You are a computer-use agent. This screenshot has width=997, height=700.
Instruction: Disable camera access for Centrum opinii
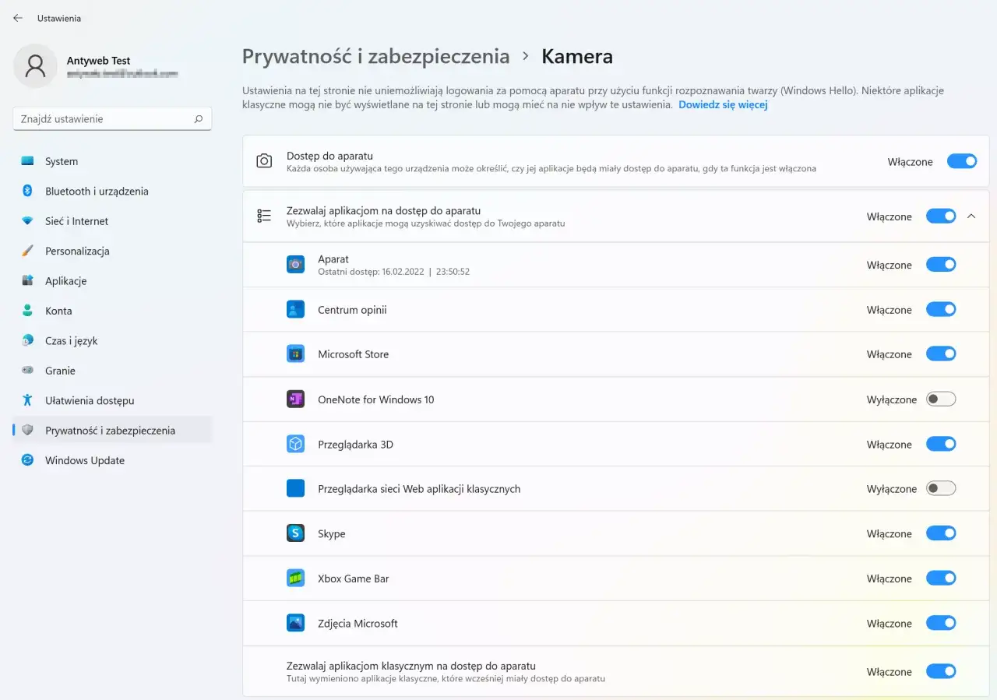941,310
